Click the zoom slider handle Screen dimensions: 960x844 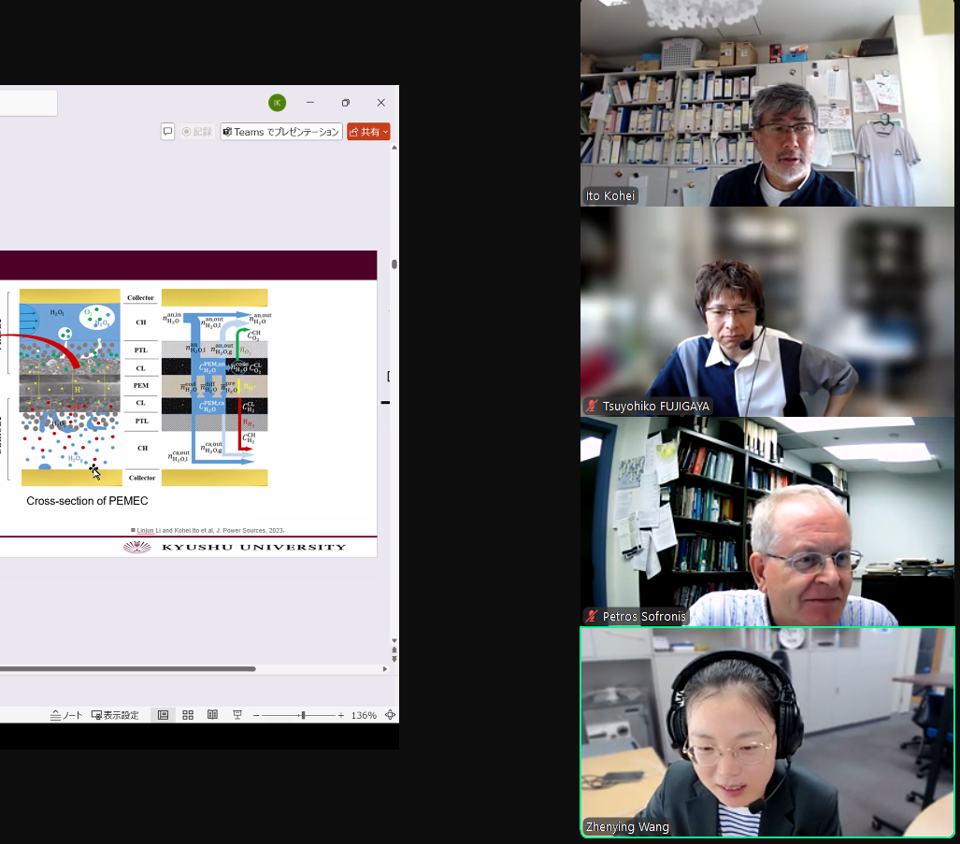(302, 715)
